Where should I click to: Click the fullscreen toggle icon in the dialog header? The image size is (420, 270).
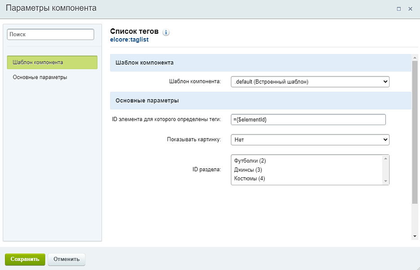point(398,9)
